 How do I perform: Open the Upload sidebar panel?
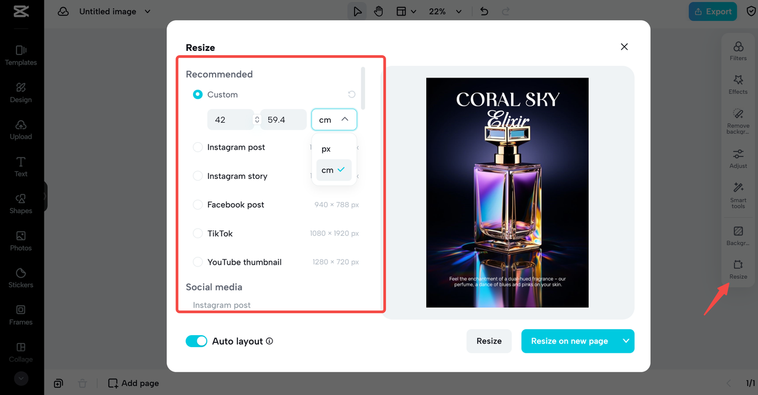coord(21,130)
